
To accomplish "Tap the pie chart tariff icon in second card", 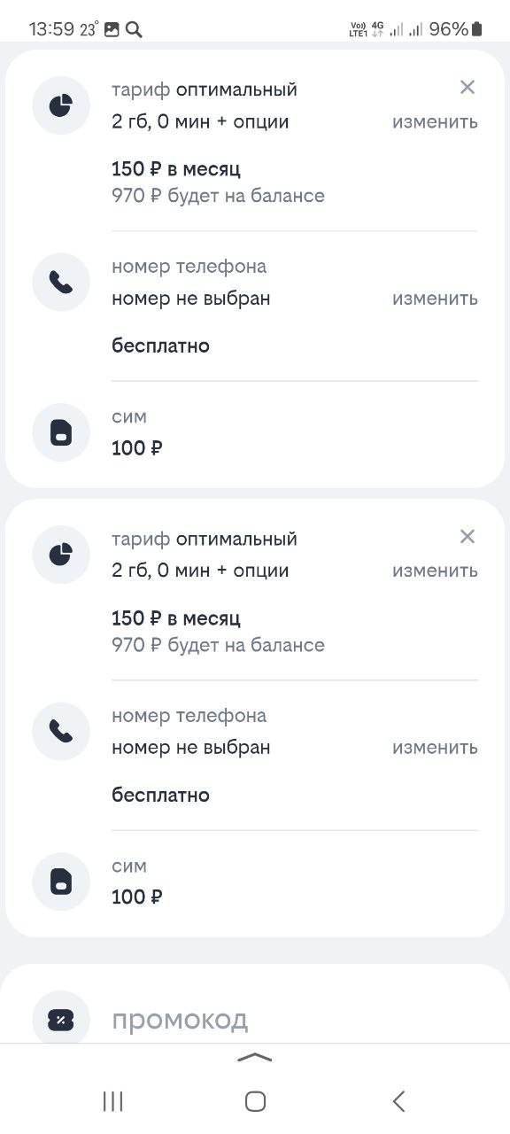I will (x=61, y=555).
